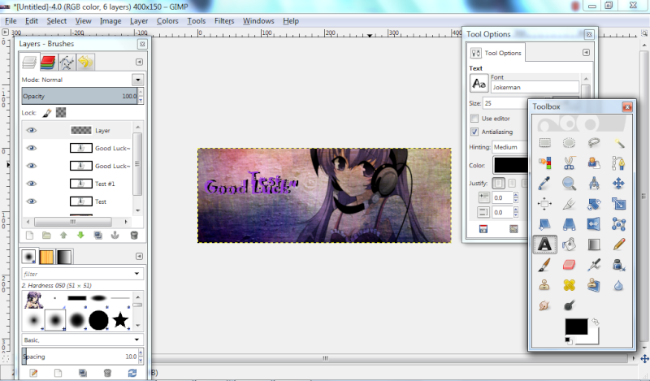
Task: Open the Tool Options tab configuration arrow
Action: 586,52
